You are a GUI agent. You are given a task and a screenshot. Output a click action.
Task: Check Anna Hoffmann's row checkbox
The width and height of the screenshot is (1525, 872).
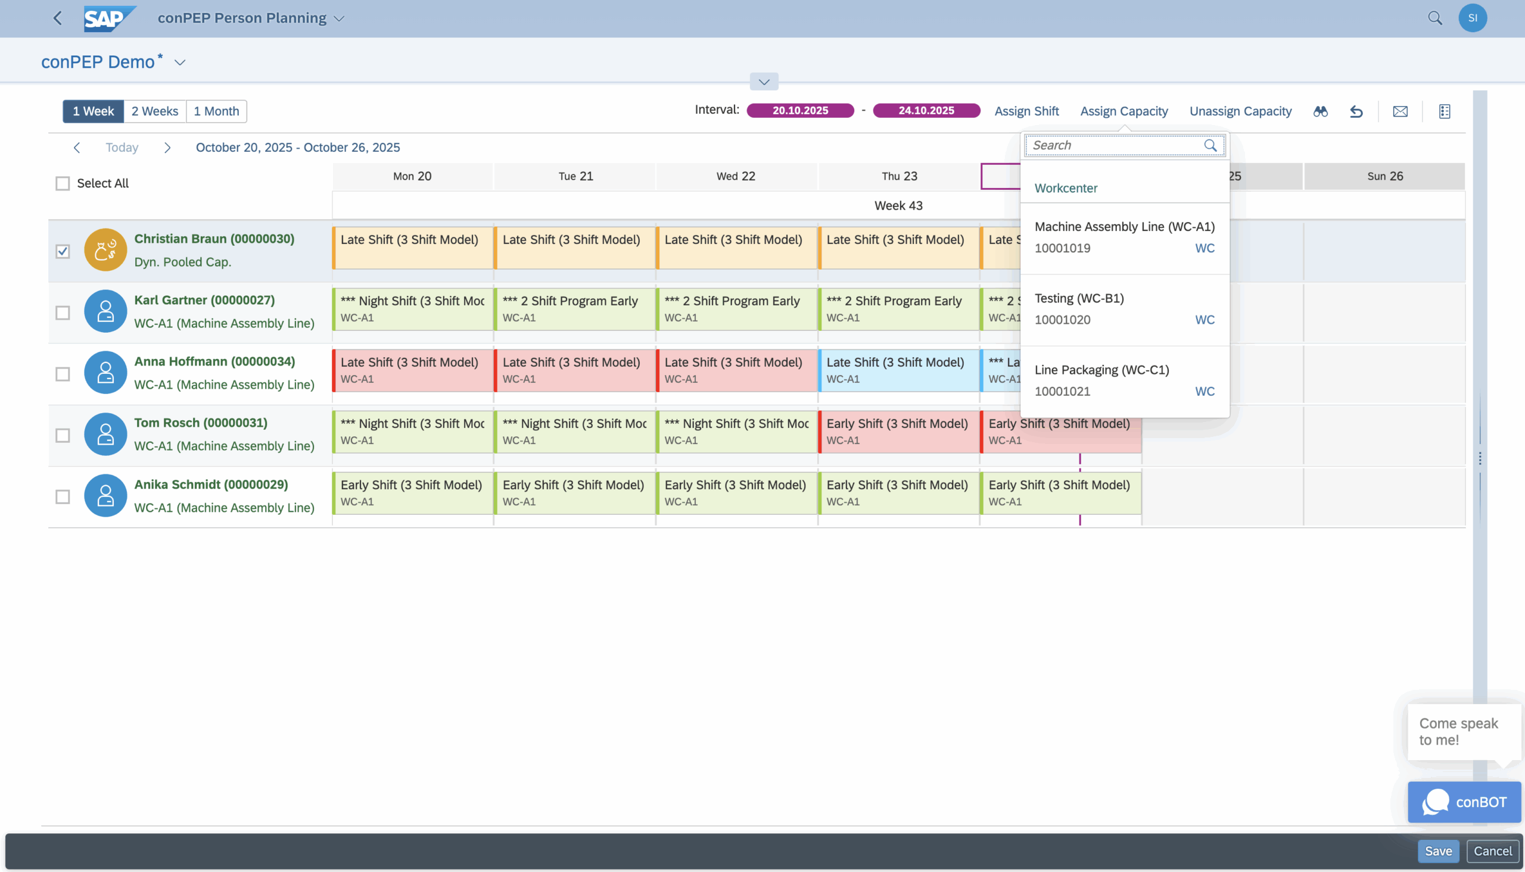(x=63, y=374)
